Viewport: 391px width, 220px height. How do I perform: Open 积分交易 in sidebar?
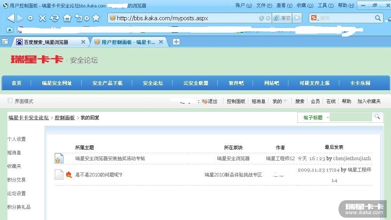(16, 180)
